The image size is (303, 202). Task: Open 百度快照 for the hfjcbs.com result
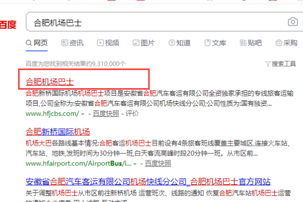(106, 113)
